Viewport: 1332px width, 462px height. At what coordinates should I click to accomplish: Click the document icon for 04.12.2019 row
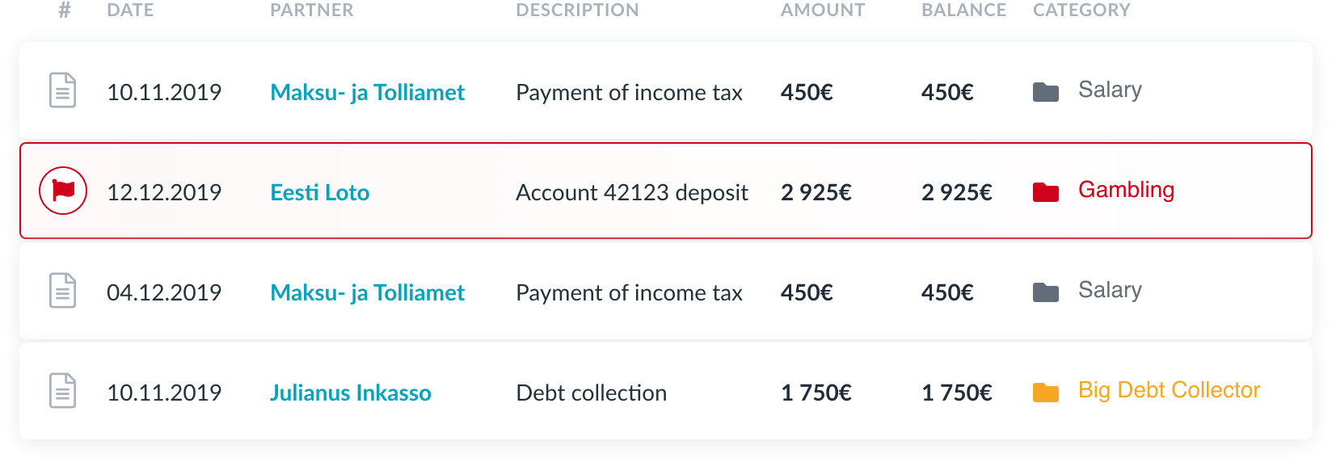(62, 291)
